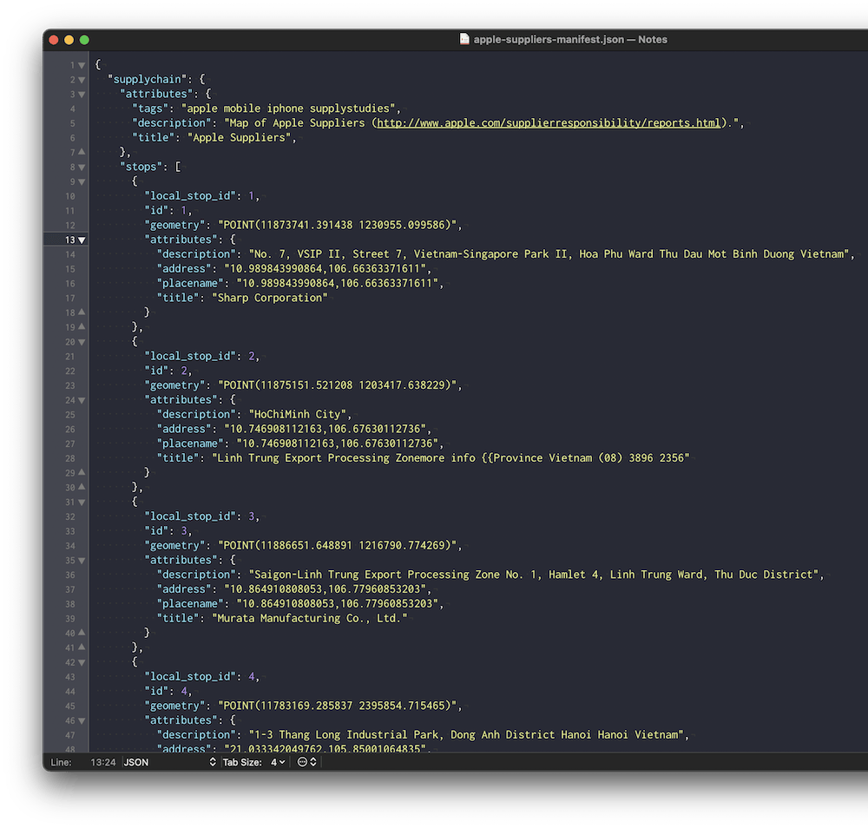This screenshot has width=868, height=828.
Task: Open the apple.com supplierresponsibility reports link
Action: (549, 123)
